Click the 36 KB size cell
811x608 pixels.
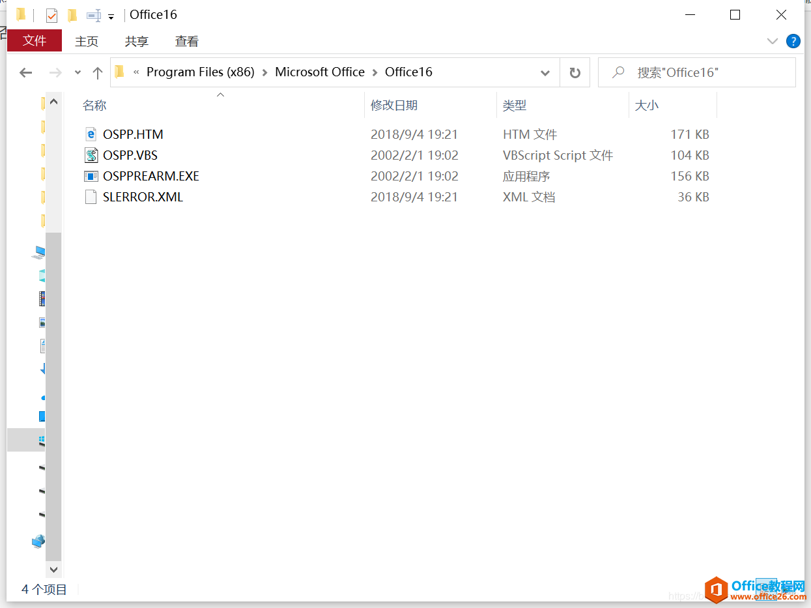(693, 197)
